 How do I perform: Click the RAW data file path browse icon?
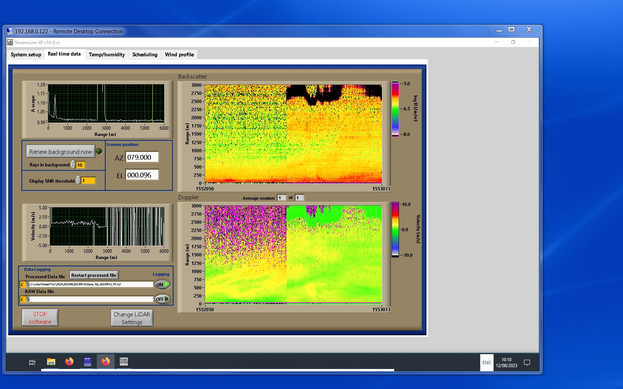(28, 299)
